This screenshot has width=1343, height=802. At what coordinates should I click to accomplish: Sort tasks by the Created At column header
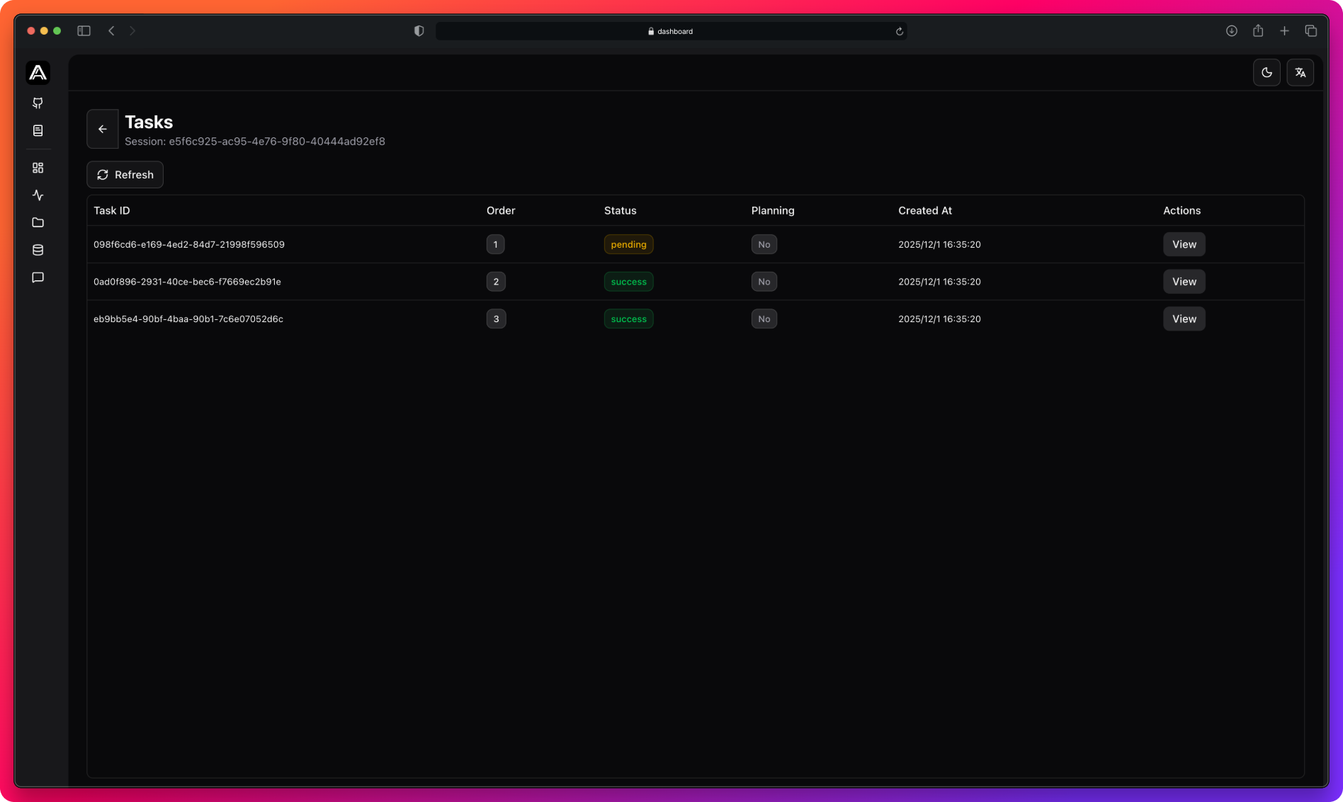pyautogui.click(x=925, y=210)
